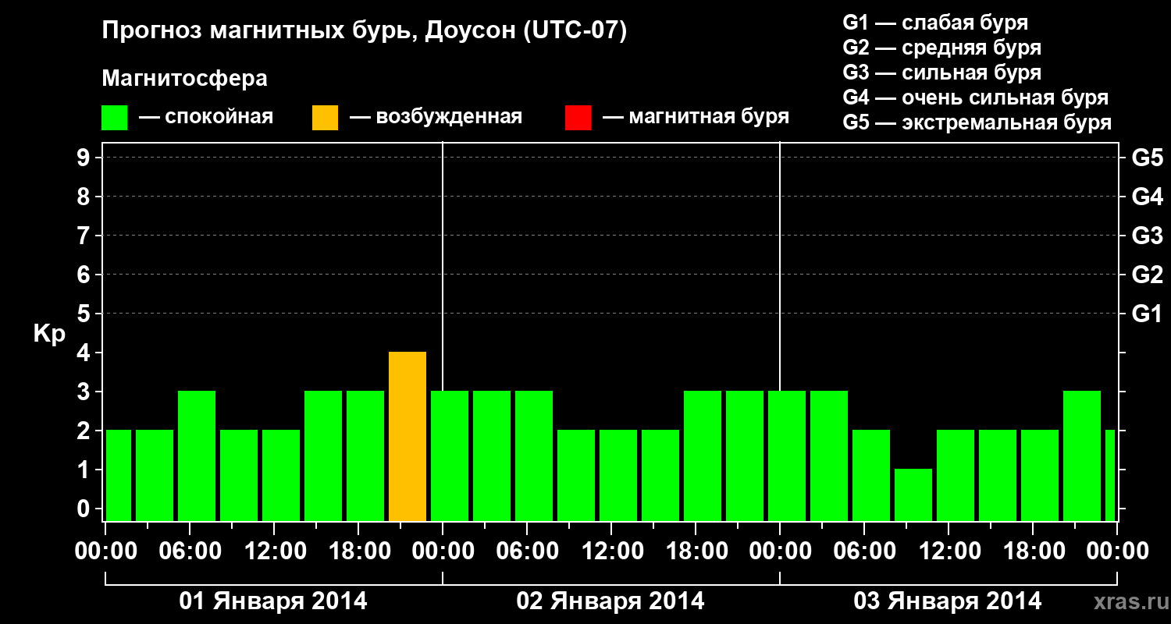Click the 'Магнитосфера' heading

tap(185, 79)
